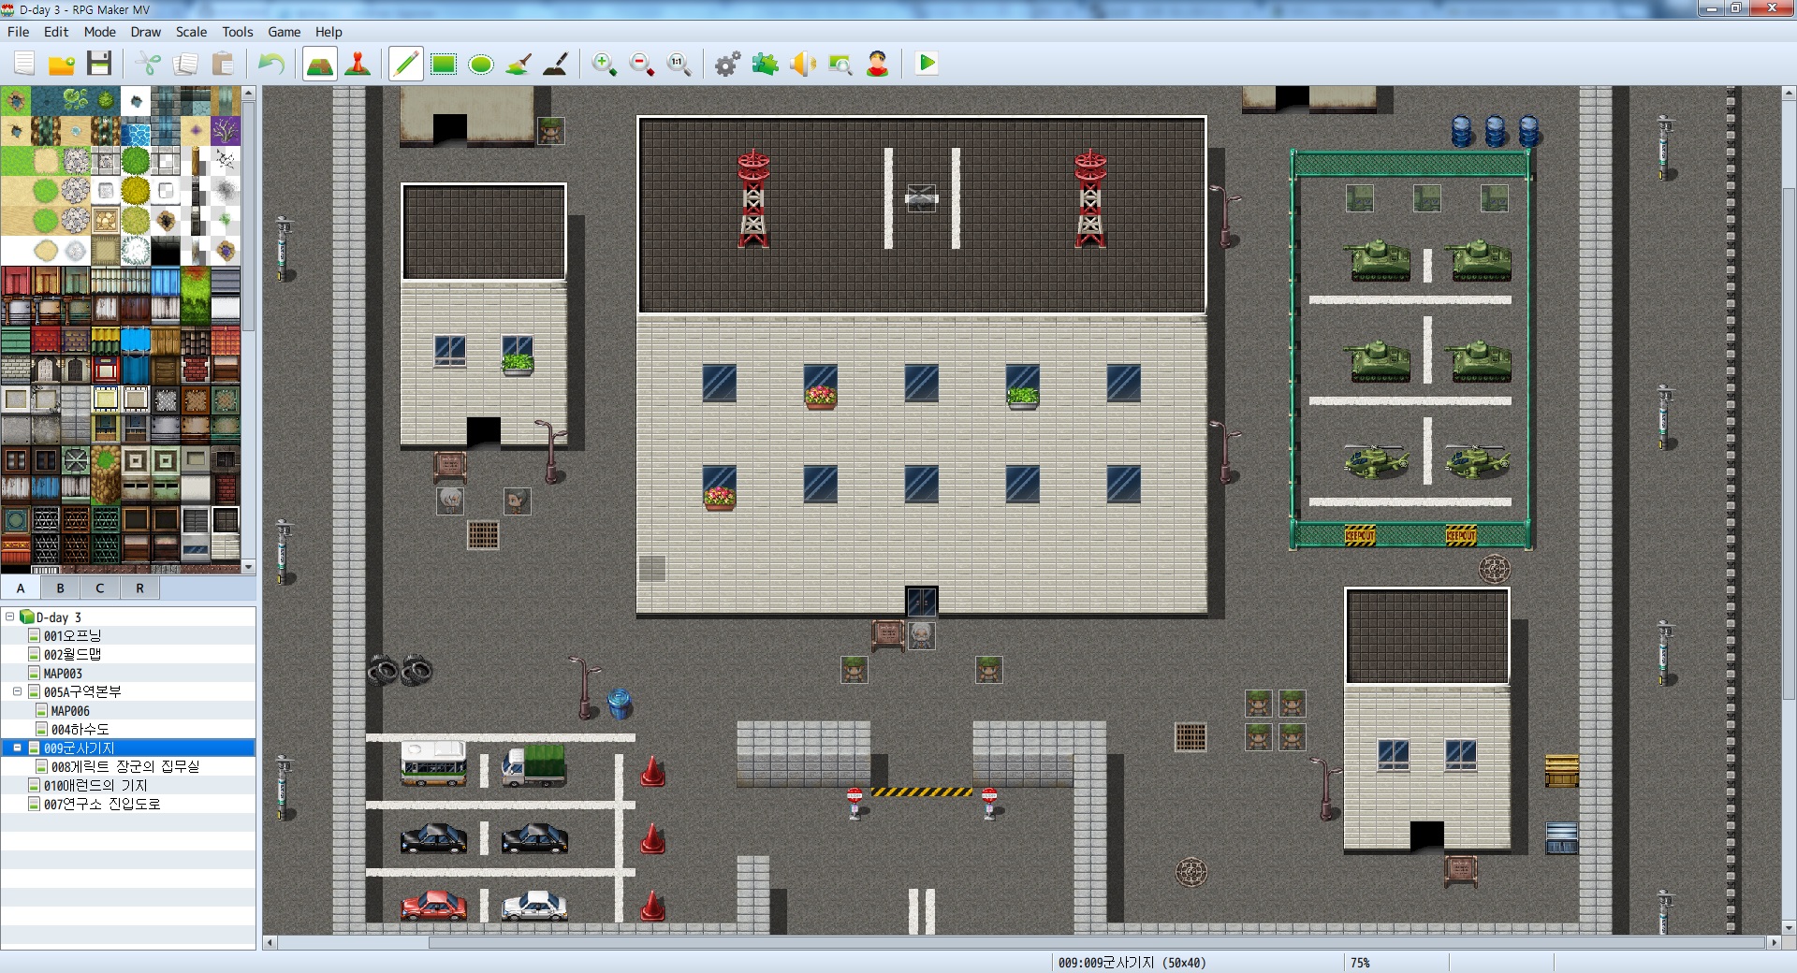Screen dimensions: 1797x973
Task: Click the Actual Size 1:1 icon
Action: coord(679,64)
